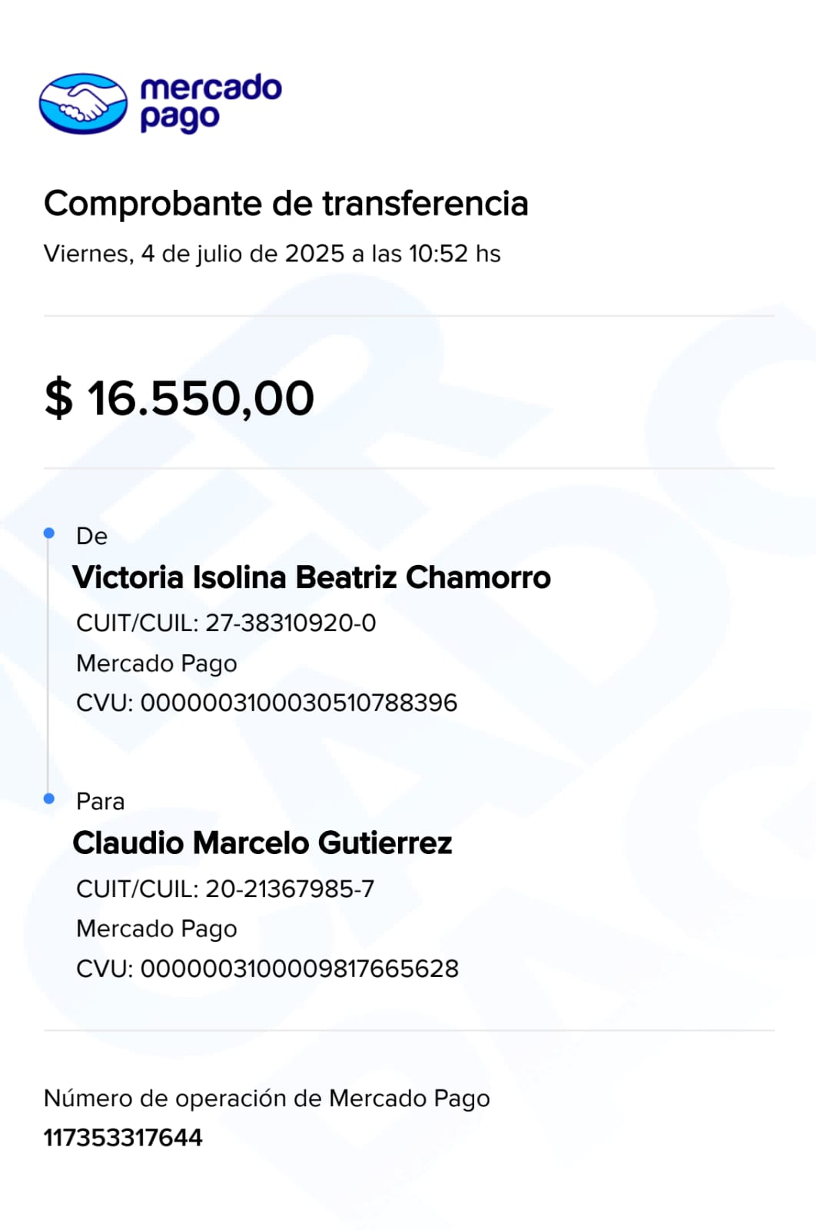Select sender name Victoria Isolina Beatriz Chamorro
This screenshot has width=817, height=1230.
pyautogui.click(x=311, y=577)
